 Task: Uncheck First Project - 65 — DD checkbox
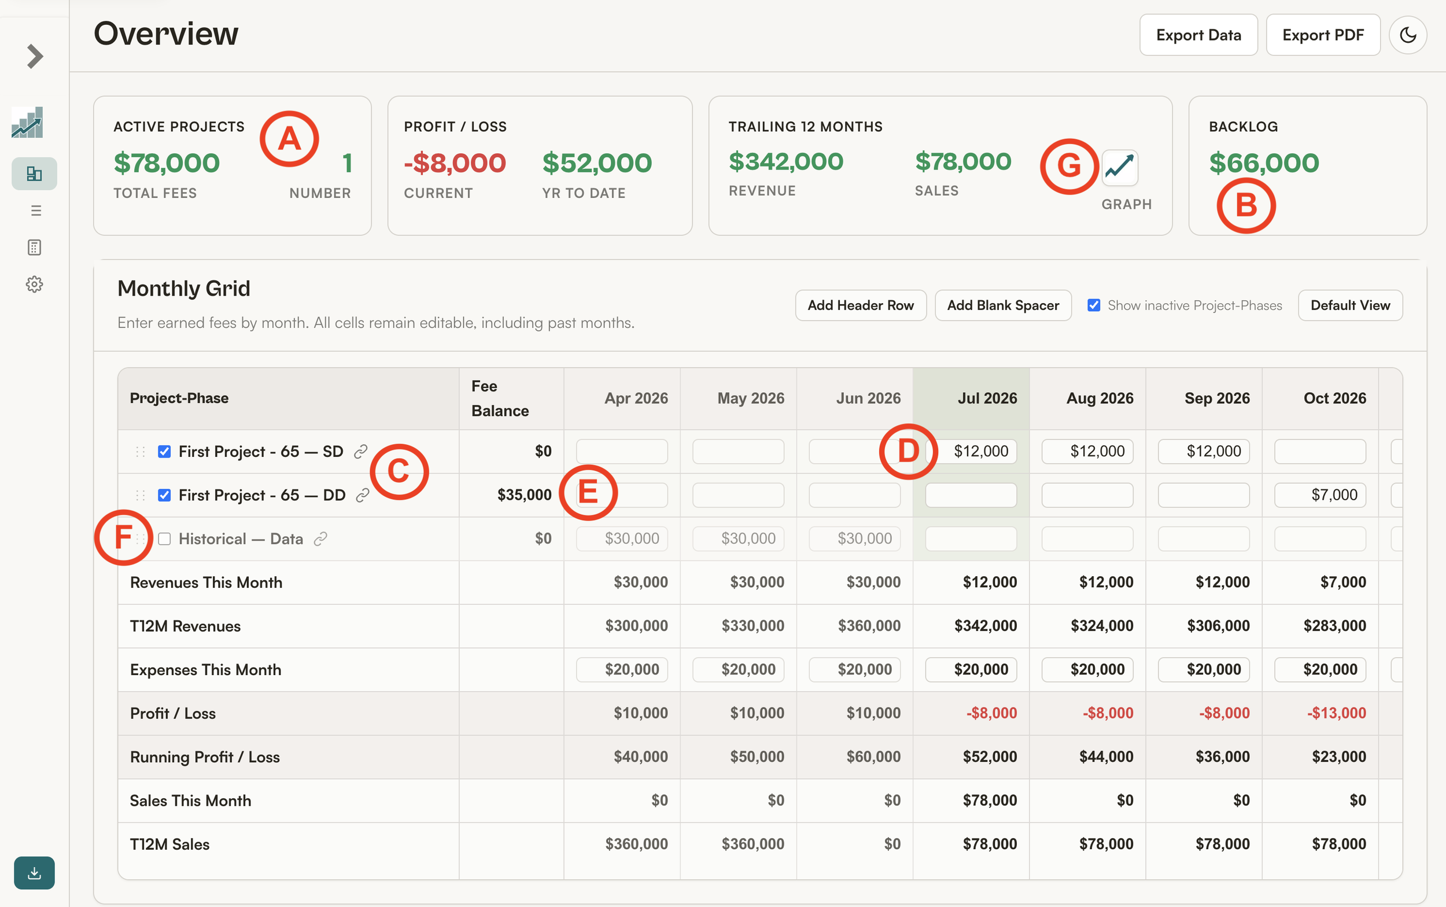tap(164, 495)
